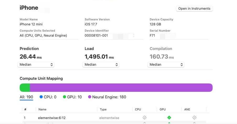
Task: Click the green GPU diamond for elementwise:6:12
Action: pos(169,117)
